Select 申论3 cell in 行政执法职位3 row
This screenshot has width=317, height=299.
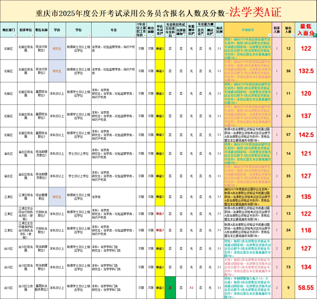(x=160, y=214)
